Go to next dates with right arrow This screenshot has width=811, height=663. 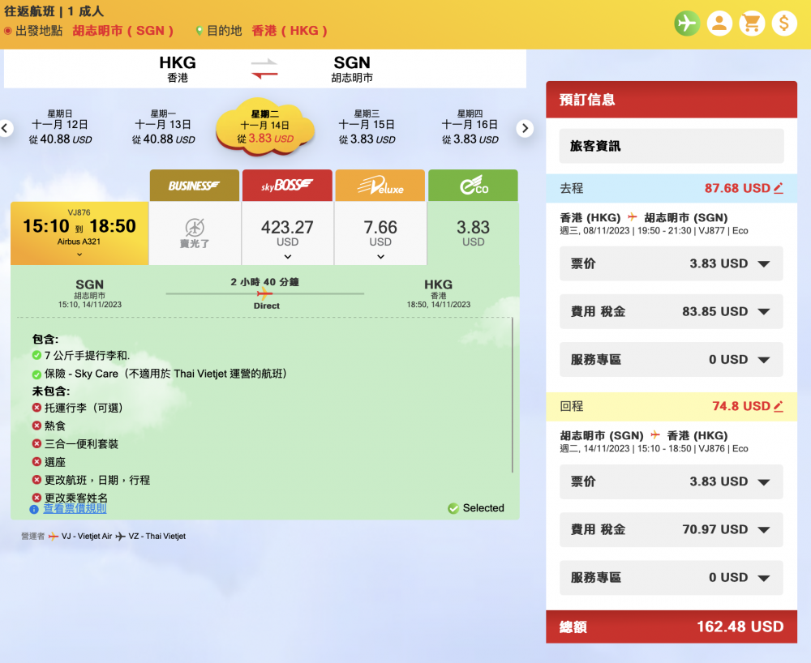pos(525,128)
